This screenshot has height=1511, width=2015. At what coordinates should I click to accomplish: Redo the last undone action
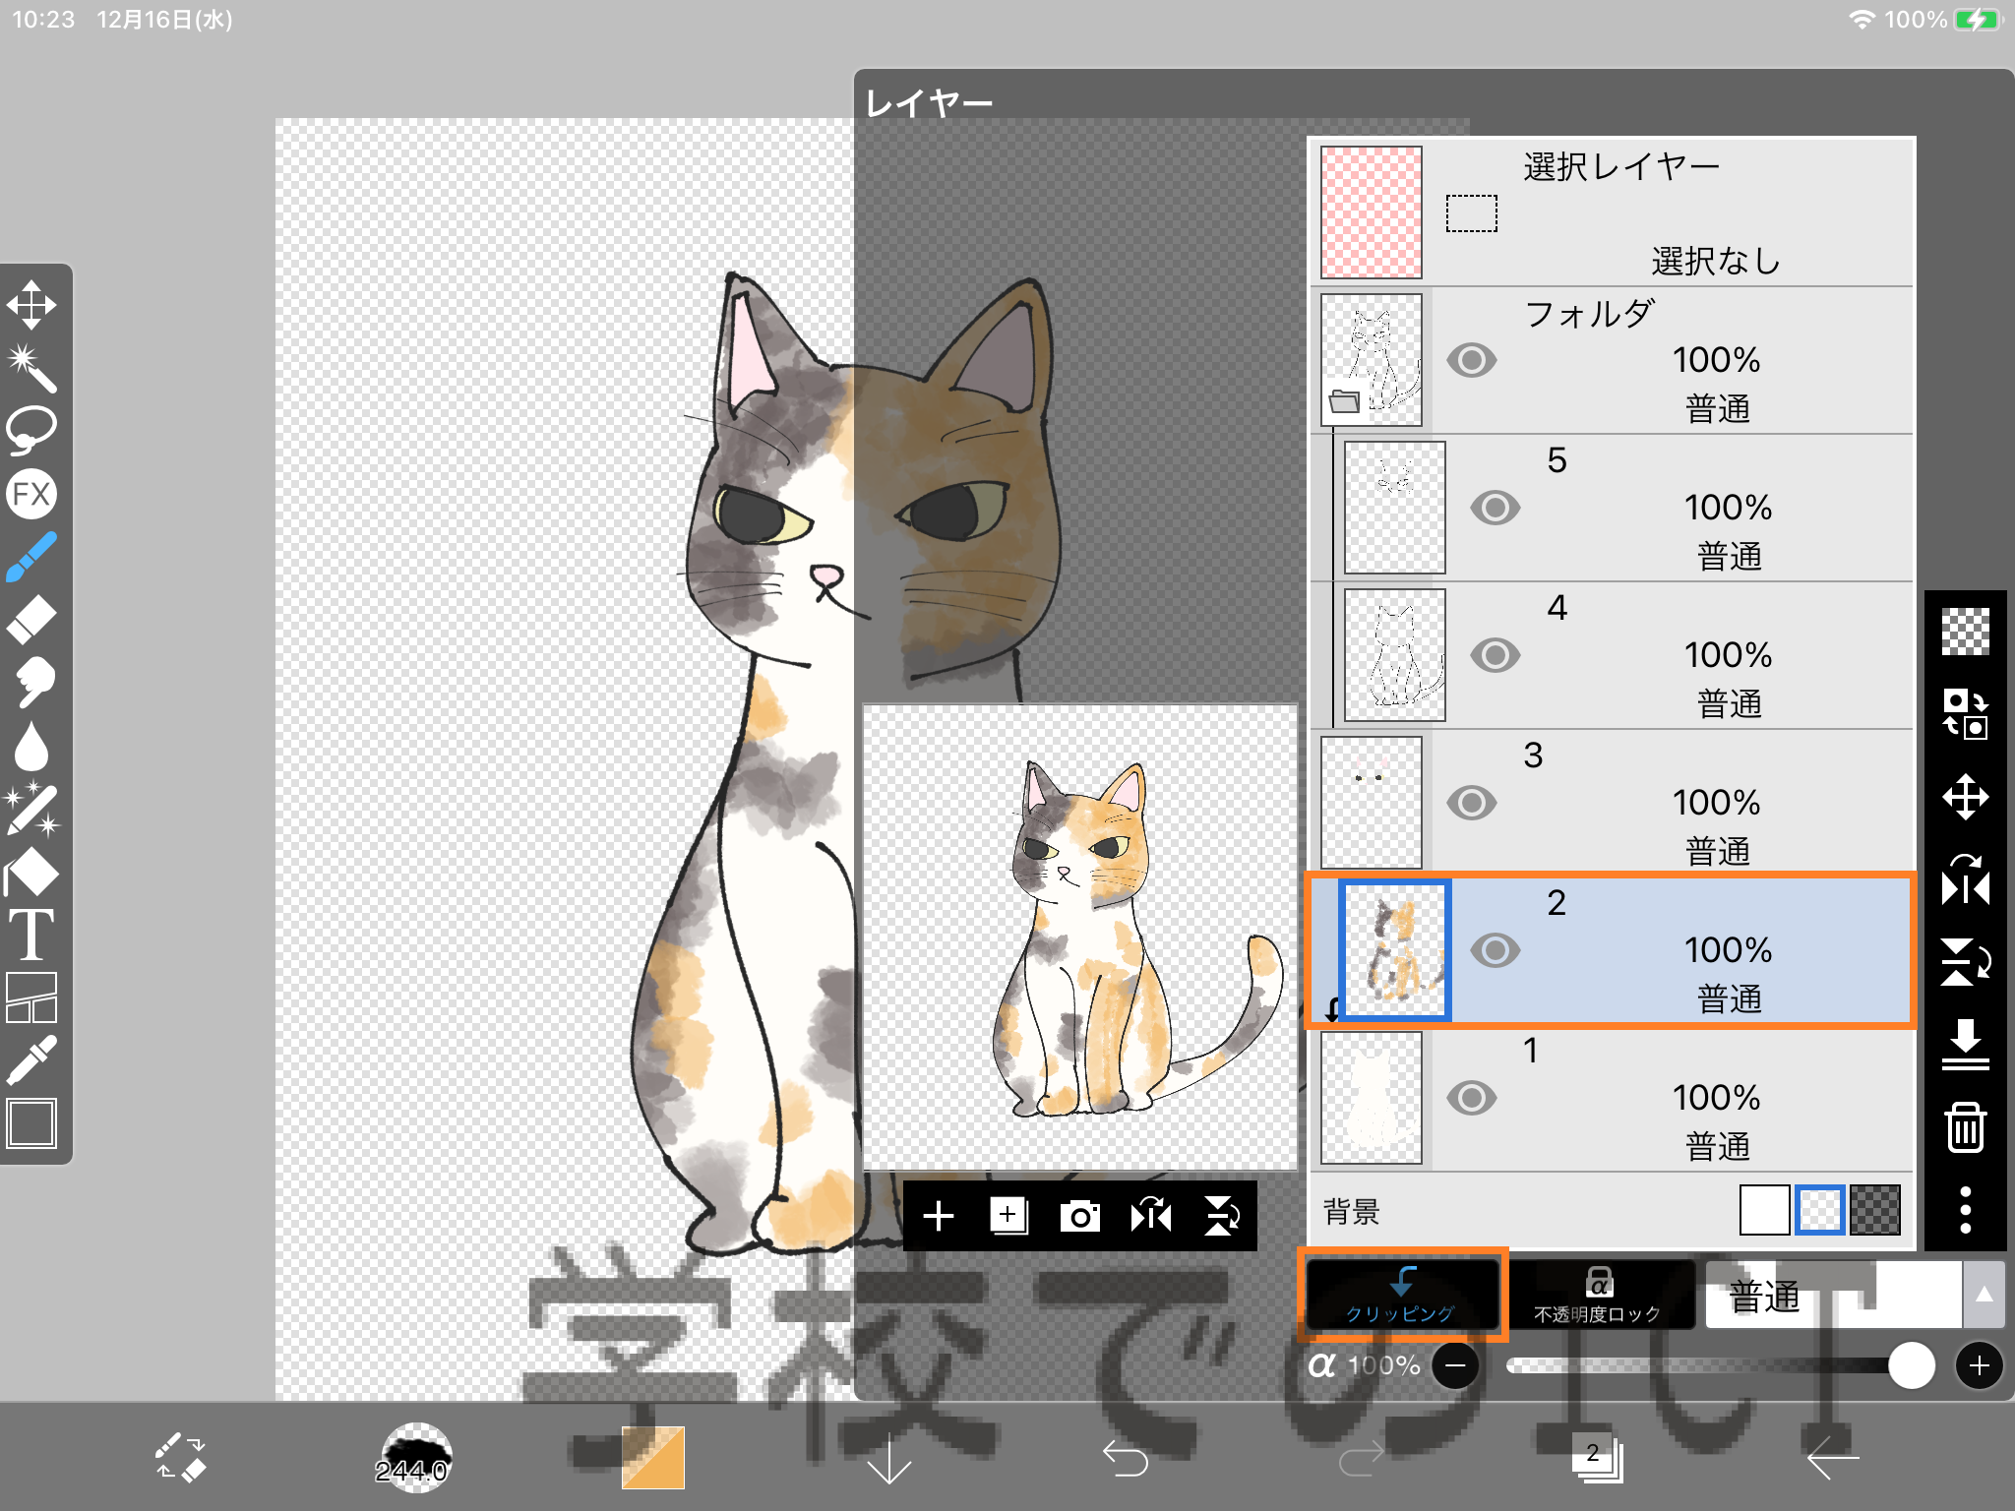pyautogui.click(x=1362, y=1458)
